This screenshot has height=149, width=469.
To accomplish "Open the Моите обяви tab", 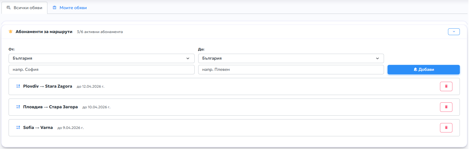I will [x=70, y=8].
